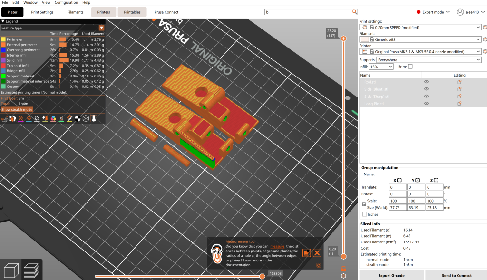487x280 pixels.
Task: Hide Side (Blunt).stl with eye icon
Action: coord(426,89)
